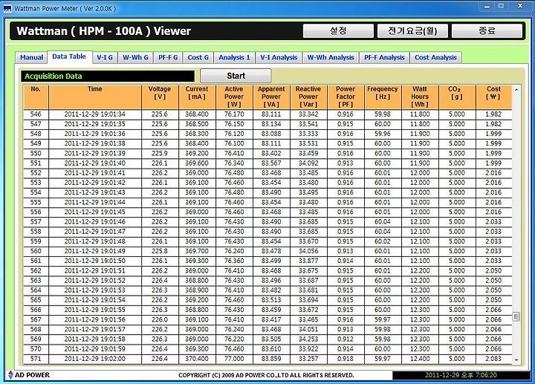This screenshot has width=535, height=384.
Task: Close the Wattman Power Meter window
Action: tap(520, 6)
